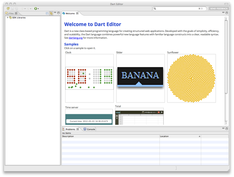This screenshot has height=177, width=234.
Task: Open the Run button dropdown arrow
Action: [38, 9]
